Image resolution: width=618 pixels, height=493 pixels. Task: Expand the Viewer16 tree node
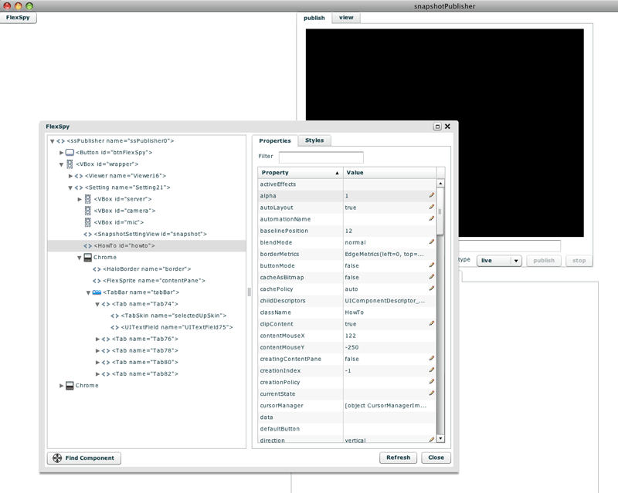[70, 176]
